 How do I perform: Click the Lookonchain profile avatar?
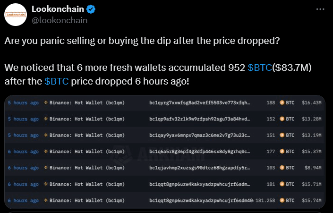click(16, 15)
